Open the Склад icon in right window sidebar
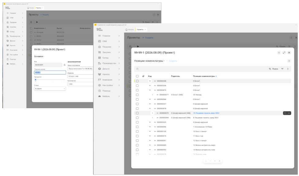This screenshot has width=299, height=176. 99,58
